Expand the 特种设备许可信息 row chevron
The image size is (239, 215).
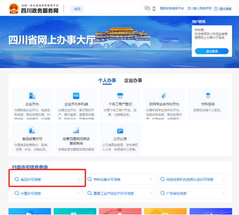(151, 179)
